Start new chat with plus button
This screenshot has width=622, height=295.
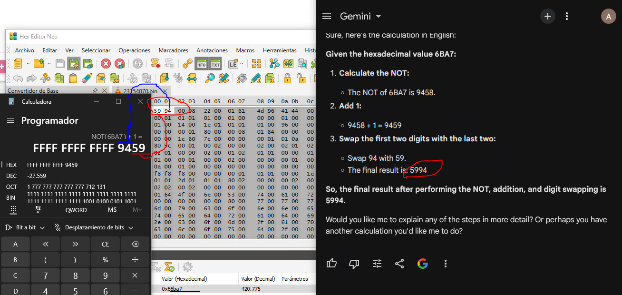[547, 16]
